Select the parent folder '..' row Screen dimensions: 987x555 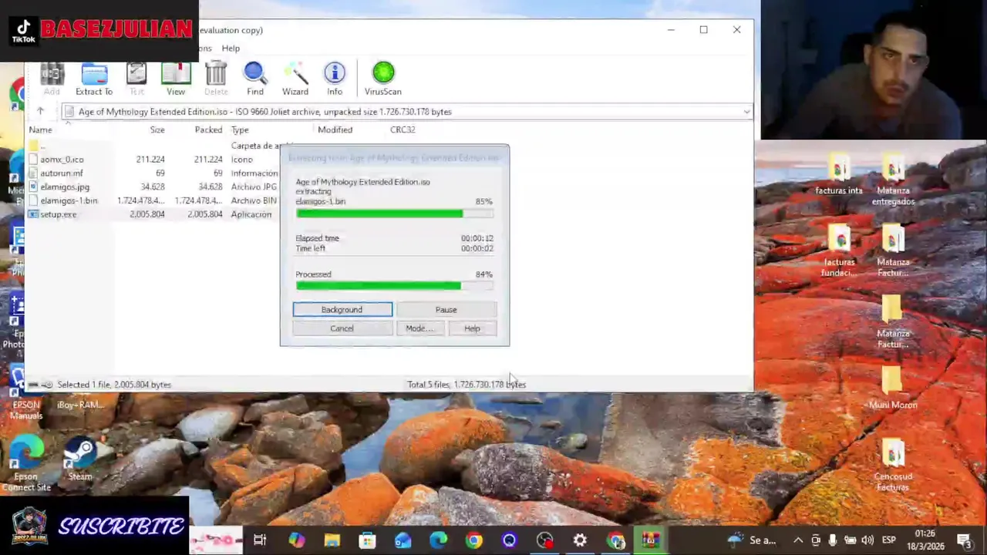tap(154, 146)
